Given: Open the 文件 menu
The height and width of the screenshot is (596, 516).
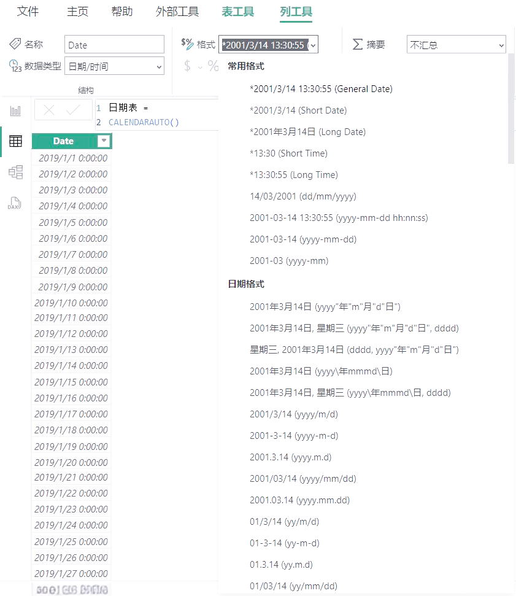Looking at the screenshot, I should tap(28, 12).
